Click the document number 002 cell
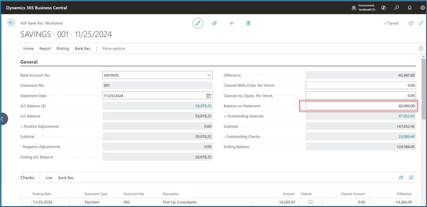This screenshot has height=207, width=427. tap(141, 202)
